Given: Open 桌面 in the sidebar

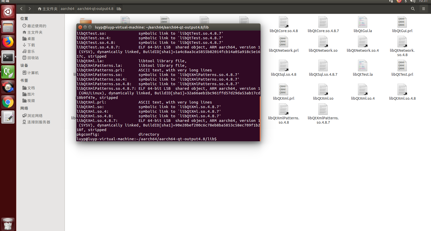Looking at the screenshot, I should [29, 39].
